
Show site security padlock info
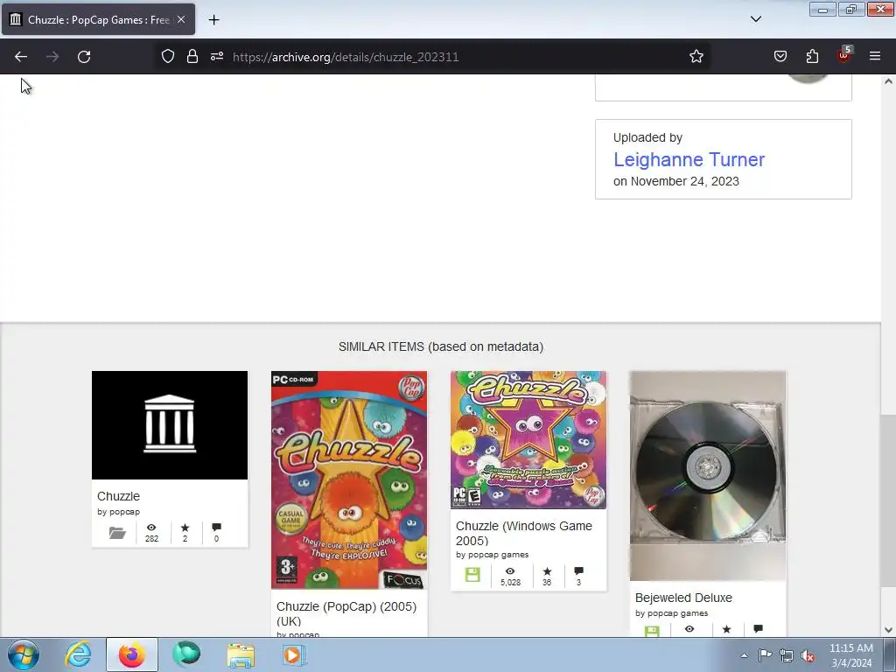tap(192, 57)
